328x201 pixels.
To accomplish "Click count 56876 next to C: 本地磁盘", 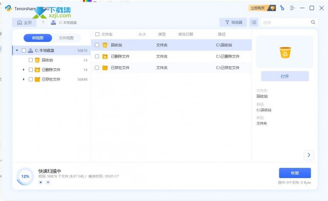I will (83, 51).
